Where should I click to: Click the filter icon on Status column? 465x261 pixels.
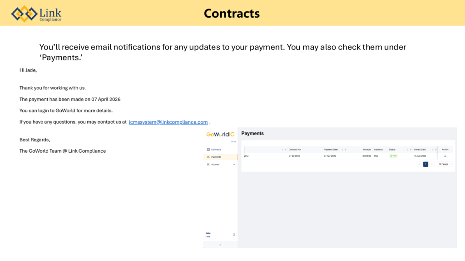pyautogui.click(x=411, y=150)
